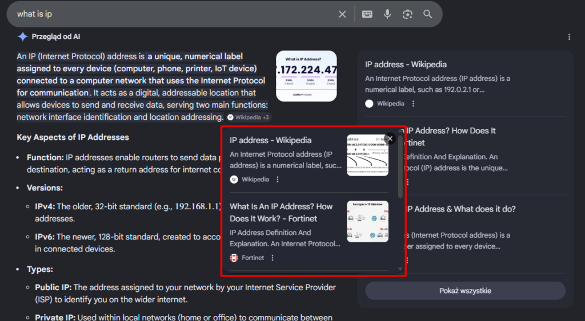This screenshot has width=585, height=321.
Task: Open the on-screen keyboard input tool
Action: coord(367,14)
